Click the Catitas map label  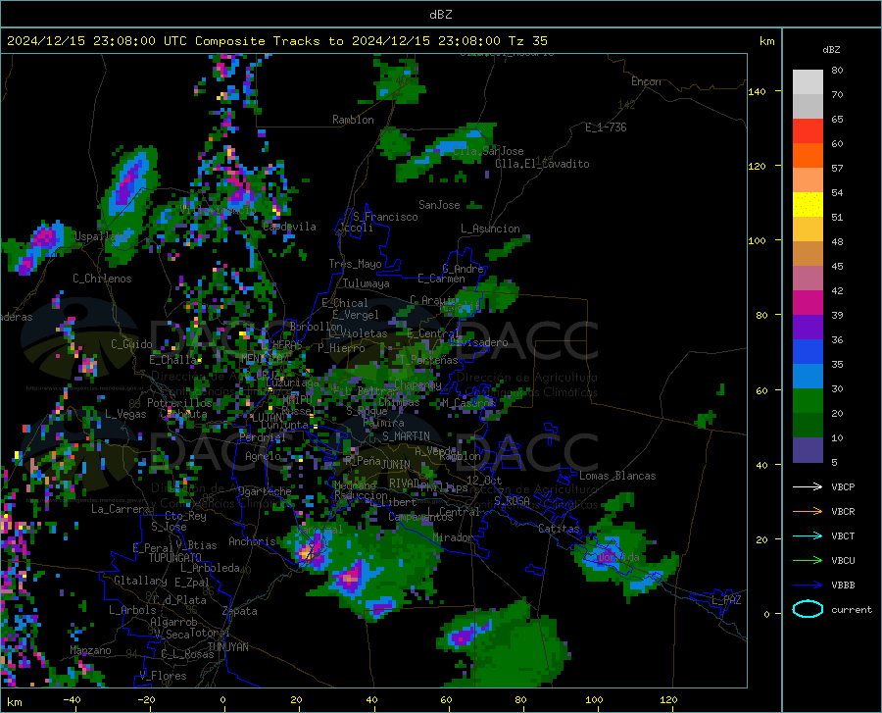559,529
